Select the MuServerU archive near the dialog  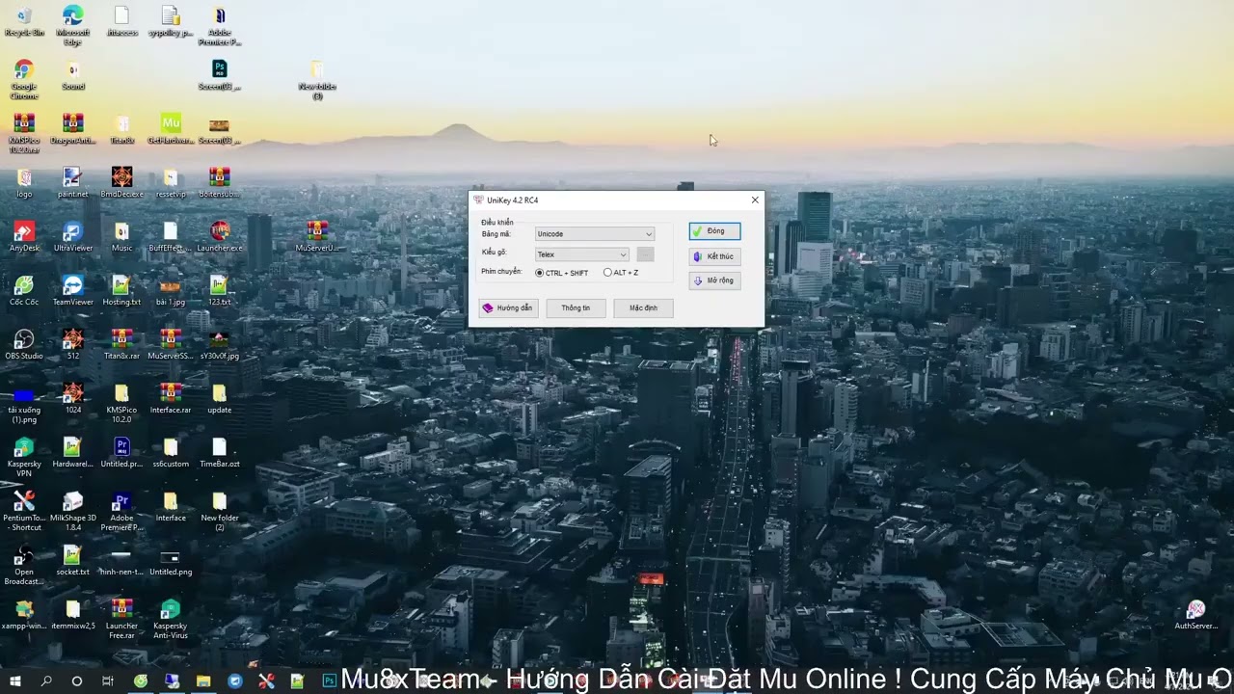coord(317,237)
